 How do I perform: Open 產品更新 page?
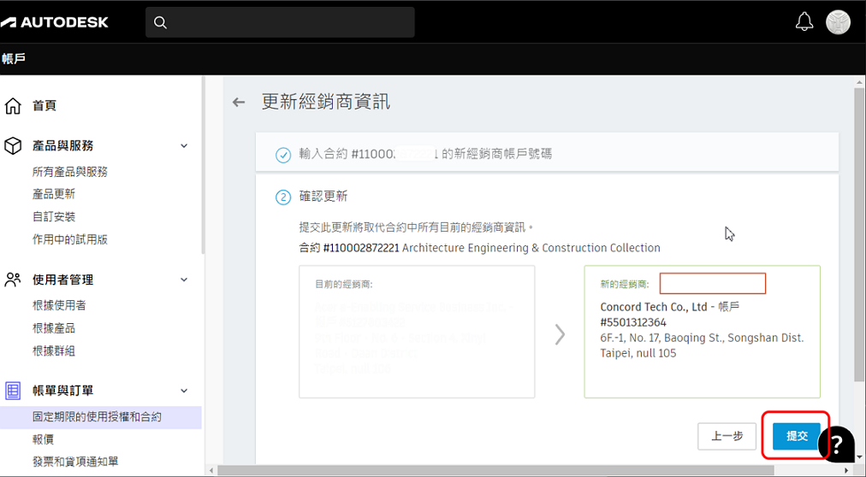(54, 194)
